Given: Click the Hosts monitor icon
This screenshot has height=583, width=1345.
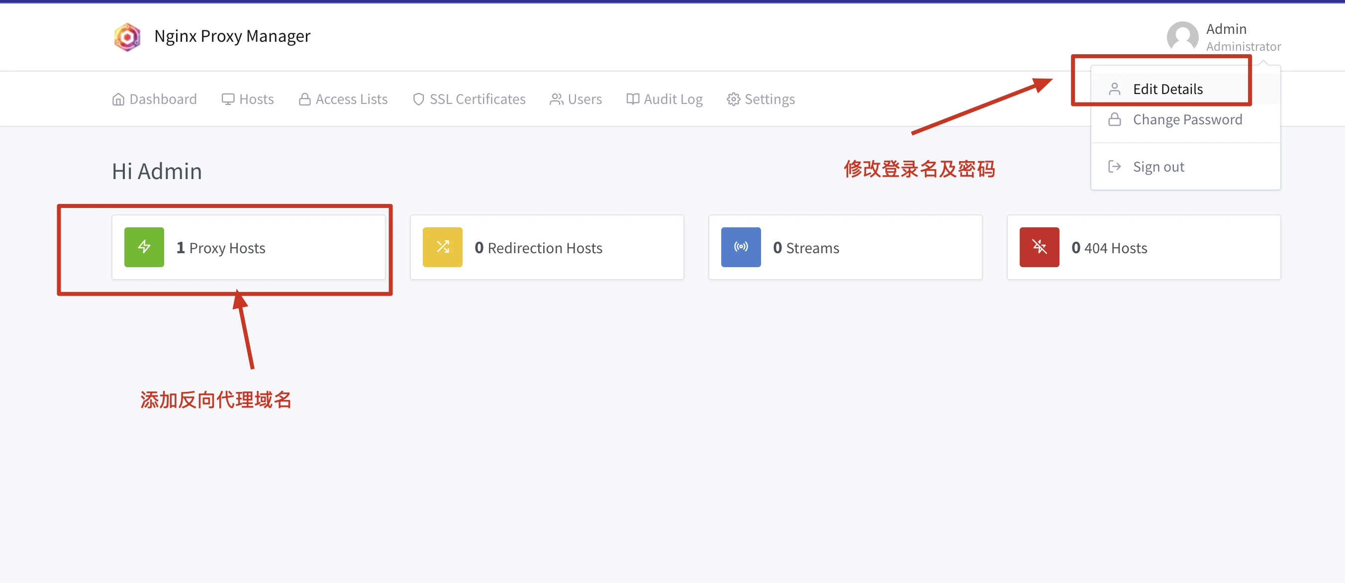Looking at the screenshot, I should coord(228,99).
